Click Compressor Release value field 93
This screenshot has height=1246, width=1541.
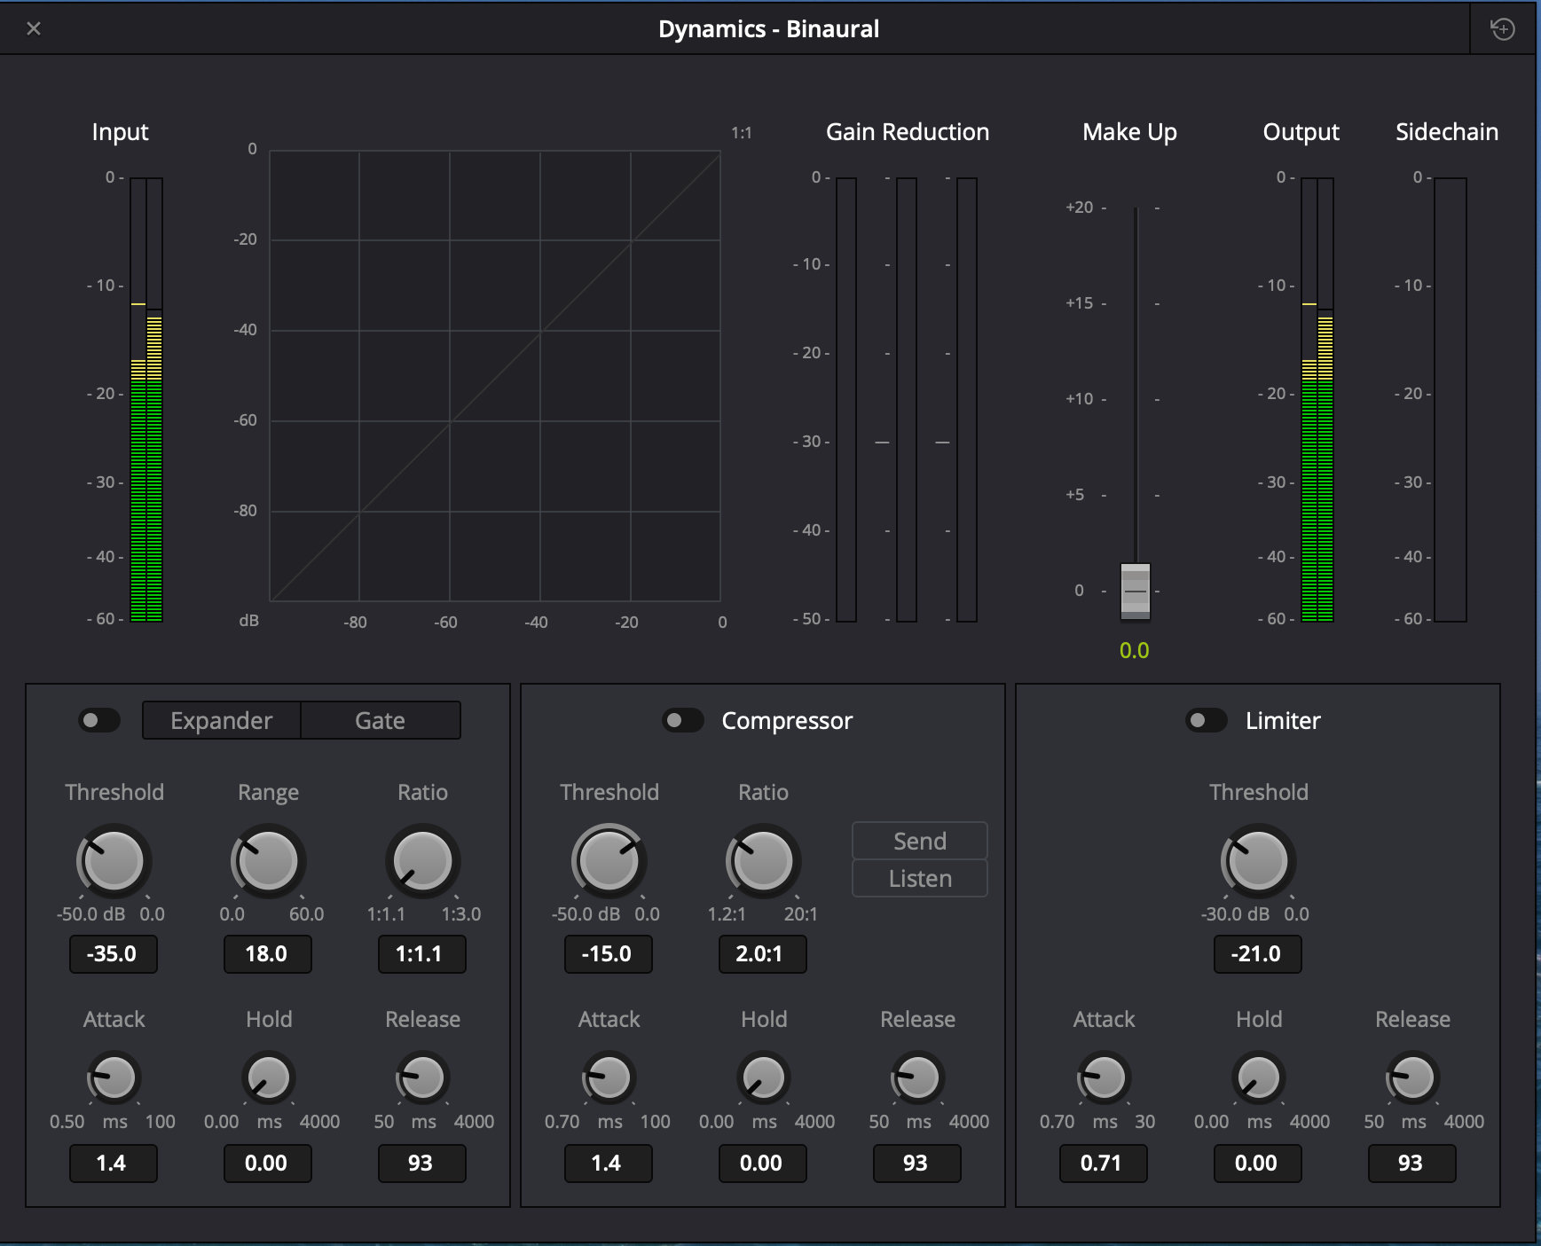917,1164
